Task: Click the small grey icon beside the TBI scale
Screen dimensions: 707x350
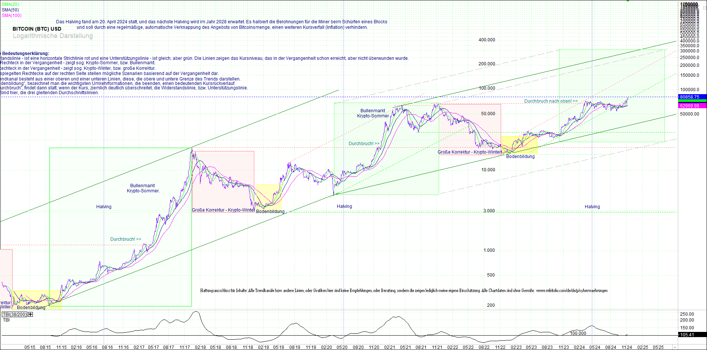Action: [x=705, y=312]
